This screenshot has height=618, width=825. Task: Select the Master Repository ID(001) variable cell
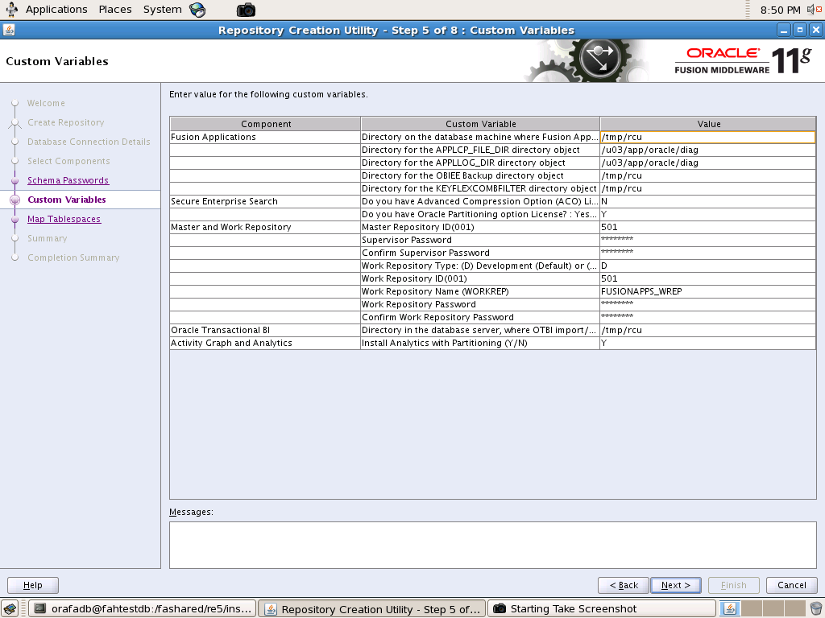tap(480, 227)
